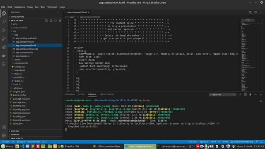This screenshot has width=265, height=149.
Task: Open the Selection menu
Action: pyautogui.click(x=19, y=7)
